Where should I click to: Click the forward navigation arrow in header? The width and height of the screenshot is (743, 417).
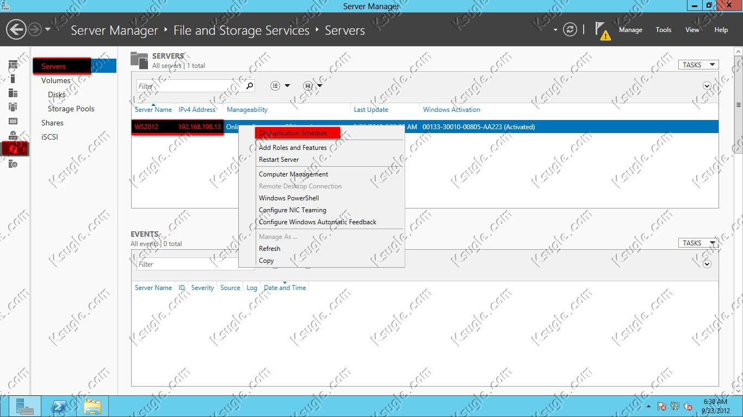(35, 29)
